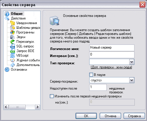
Task: Open the Звуки section
Action: pos(21,37)
